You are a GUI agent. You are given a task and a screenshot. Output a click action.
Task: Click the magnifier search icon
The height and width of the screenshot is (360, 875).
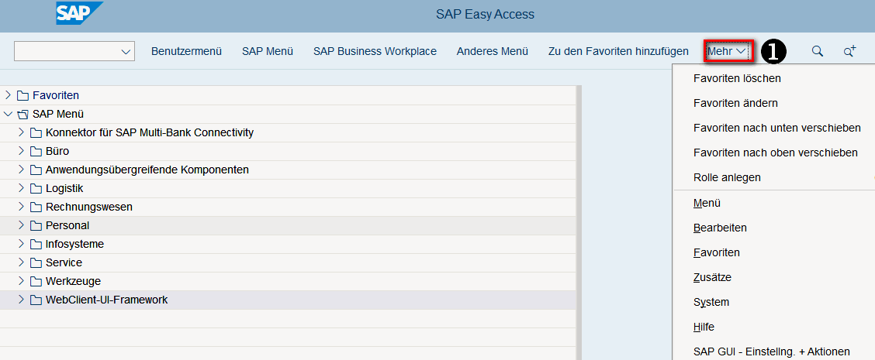coord(817,51)
